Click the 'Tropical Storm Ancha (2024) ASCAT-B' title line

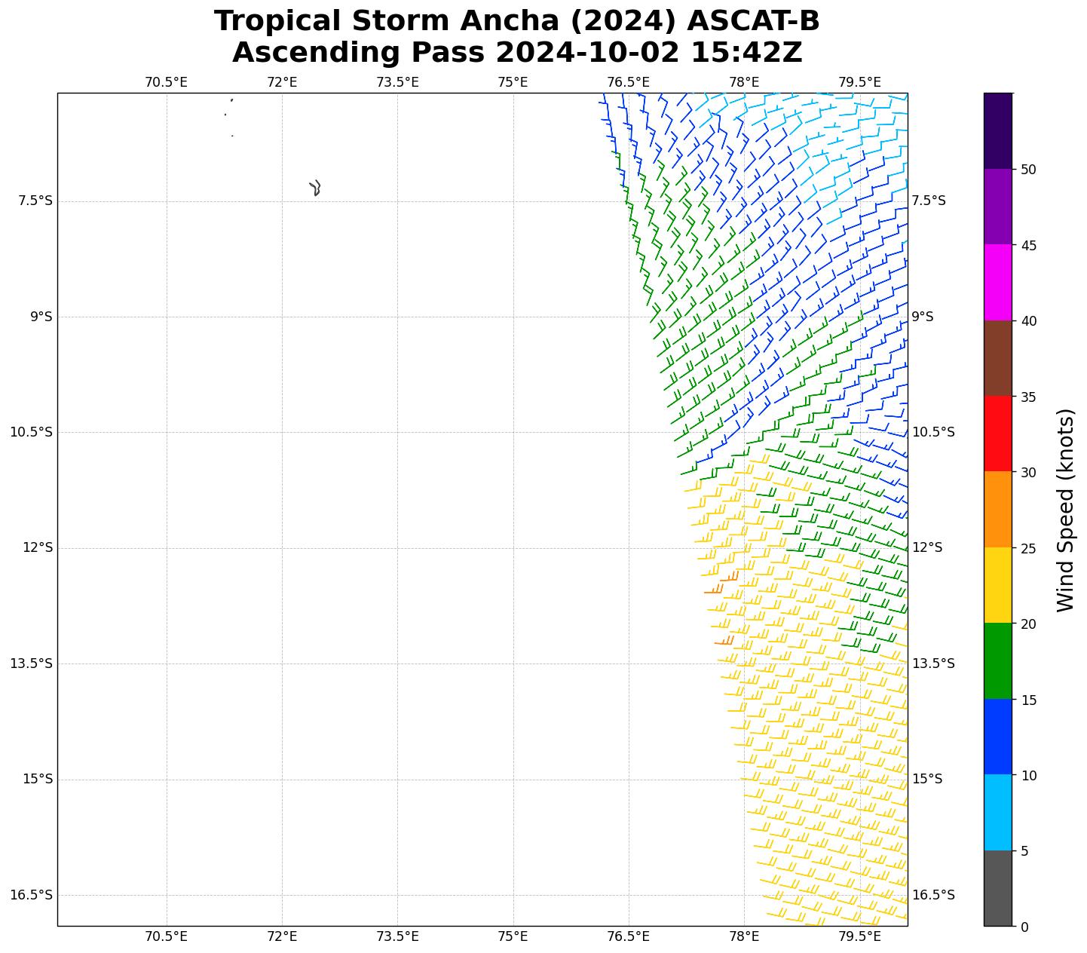click(x=516, y=21)
